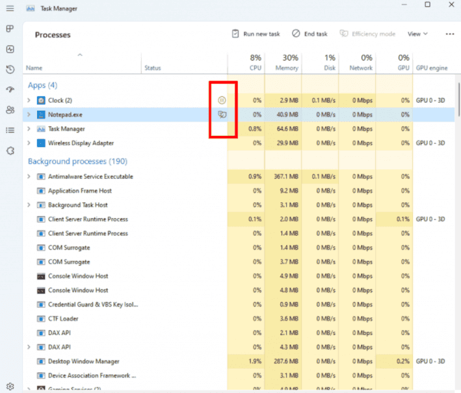This screenshot has width=461, height=393.
Task: Select the CTF Loader row
Action: coord(239,319)
